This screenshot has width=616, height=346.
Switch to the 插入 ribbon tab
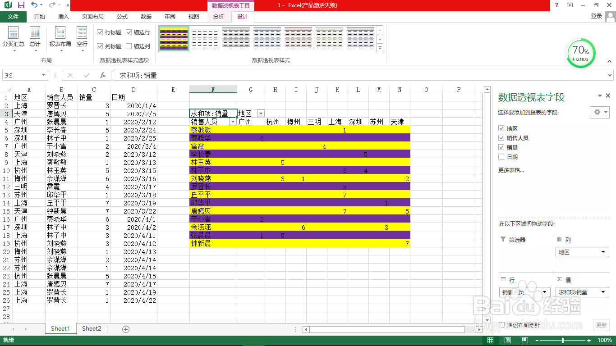(x=64, y=17)
